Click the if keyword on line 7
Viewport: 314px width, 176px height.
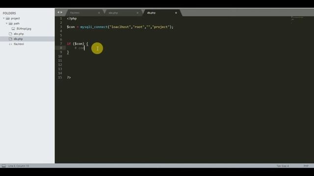click(x=69, y=44)
